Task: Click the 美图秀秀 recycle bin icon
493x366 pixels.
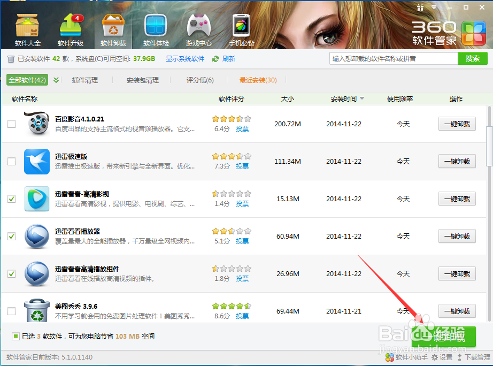Action: tap(37, 310)
